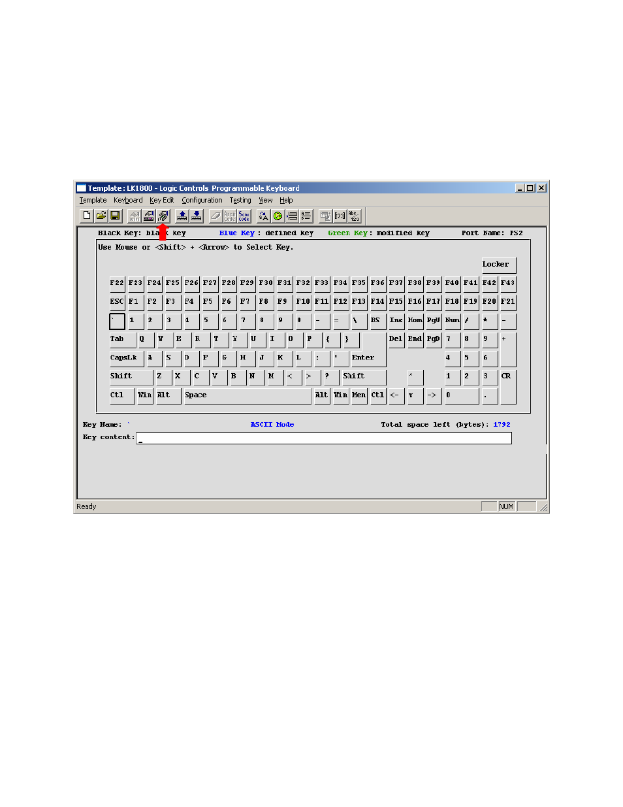Screen dimensions: 623x807
Task: Select the End key
Action: pyautogui.click(x=415, y=340)
